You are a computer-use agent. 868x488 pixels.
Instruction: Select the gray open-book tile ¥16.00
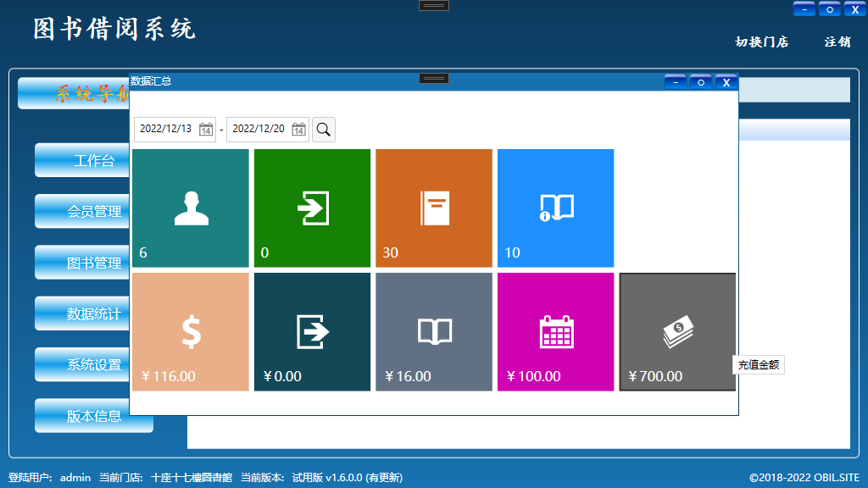click(434, 331)
